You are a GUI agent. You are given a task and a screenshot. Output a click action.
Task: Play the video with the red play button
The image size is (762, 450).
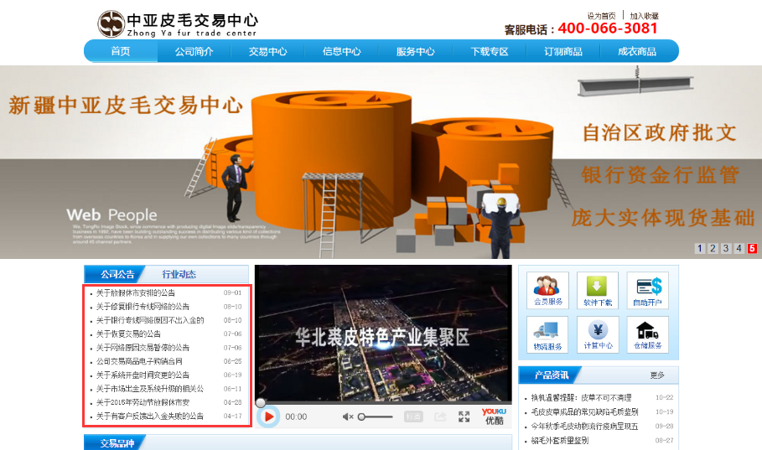[269, 416]
